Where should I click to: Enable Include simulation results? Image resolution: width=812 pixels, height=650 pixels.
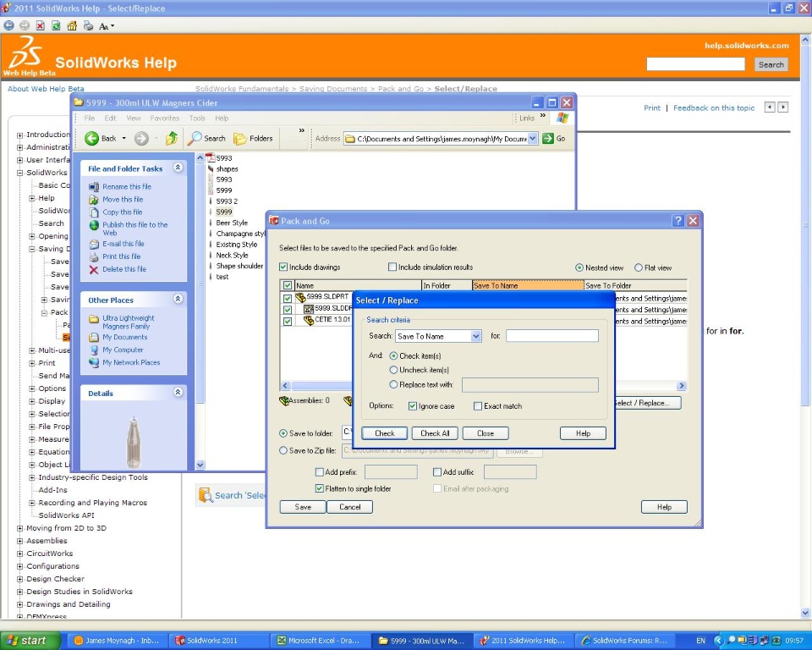coord(392,267)
